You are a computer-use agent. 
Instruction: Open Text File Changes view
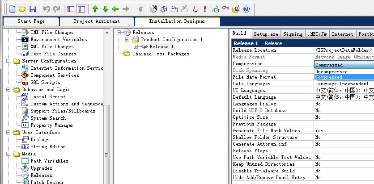53,54
